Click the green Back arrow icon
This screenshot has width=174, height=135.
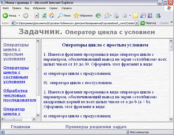(x=5, y=16)
